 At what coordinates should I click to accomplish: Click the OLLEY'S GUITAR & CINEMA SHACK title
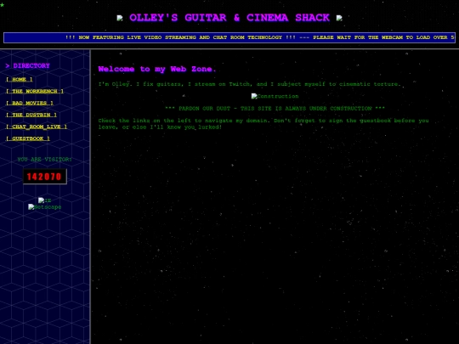229,18
